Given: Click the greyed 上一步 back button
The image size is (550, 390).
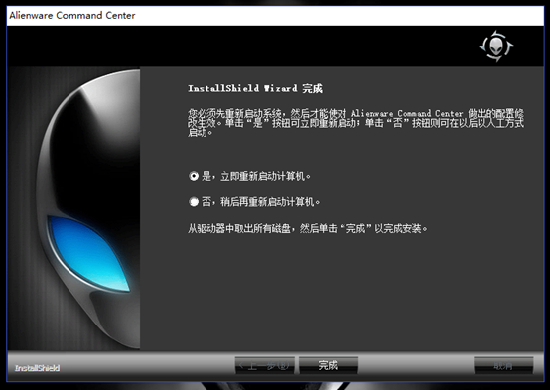Looking at the screenshot, I should [x=264, y=365].
